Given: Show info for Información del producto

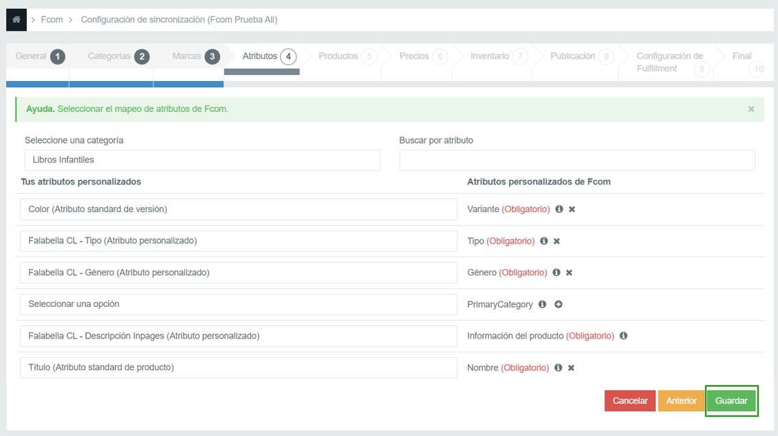Looking at the screenshot, I should point(623,336).
